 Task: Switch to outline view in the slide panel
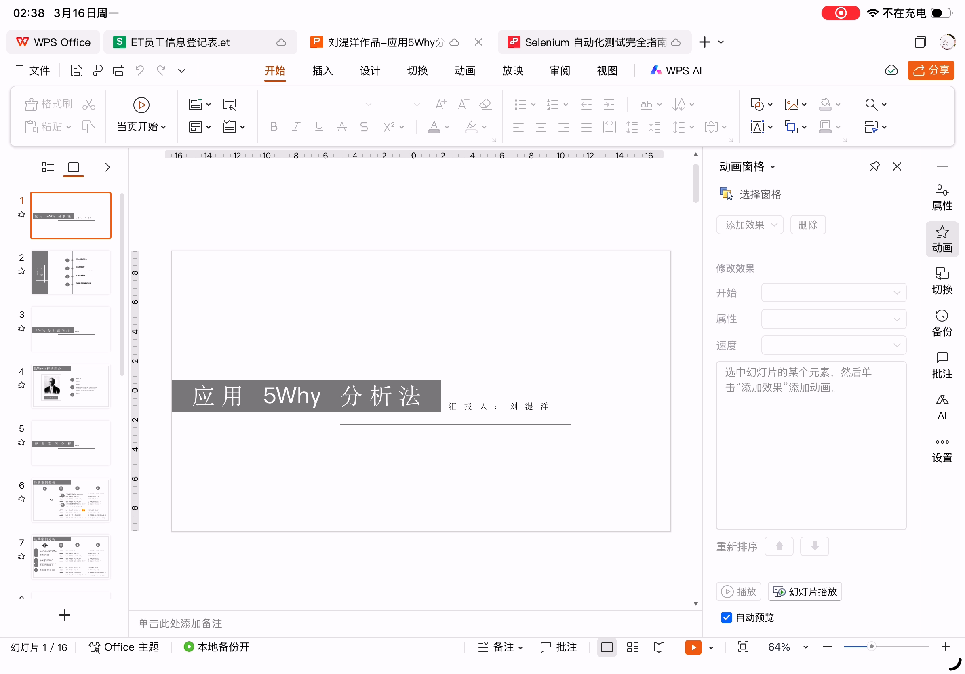pyautogui.click(x=48, y=167)
